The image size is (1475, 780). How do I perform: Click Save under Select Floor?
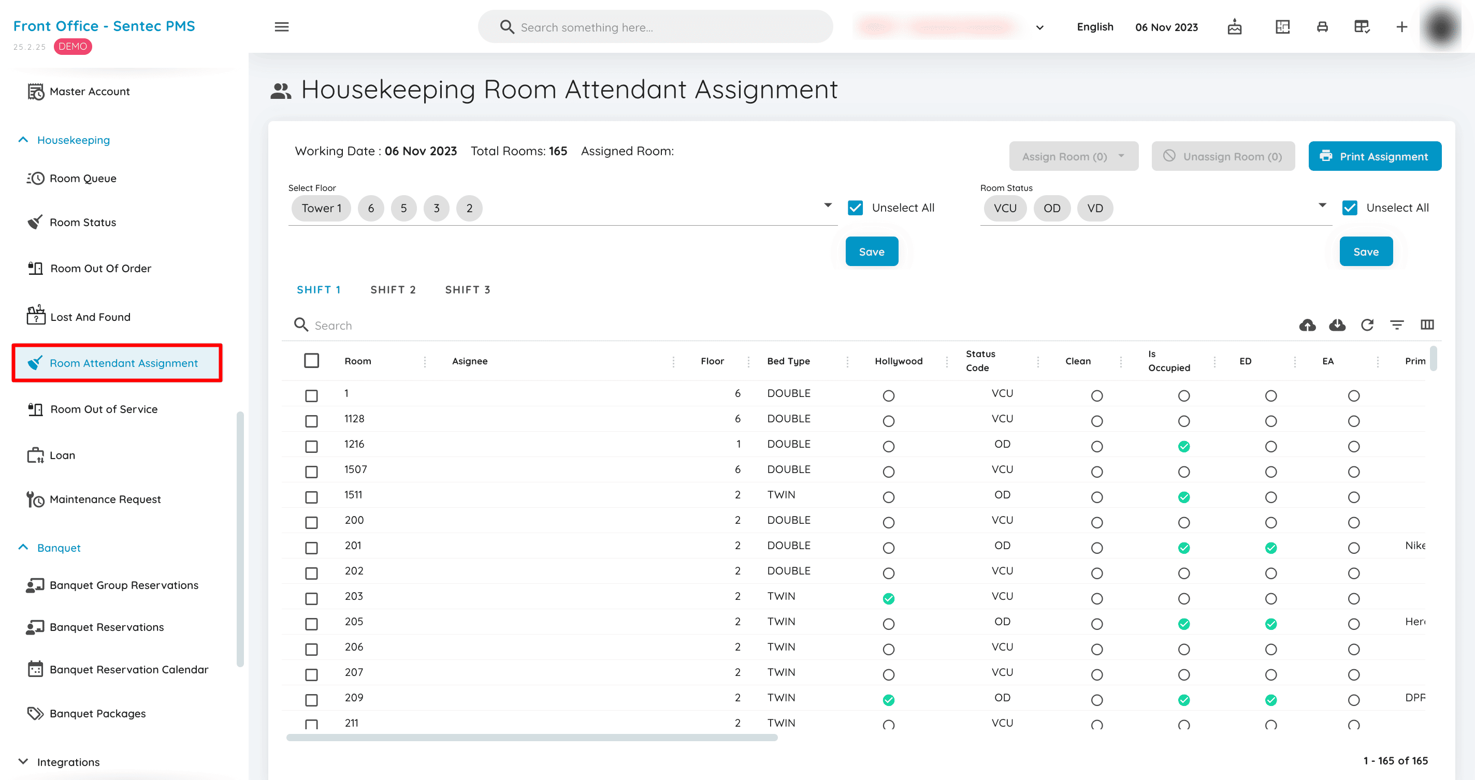click(872, 252)
